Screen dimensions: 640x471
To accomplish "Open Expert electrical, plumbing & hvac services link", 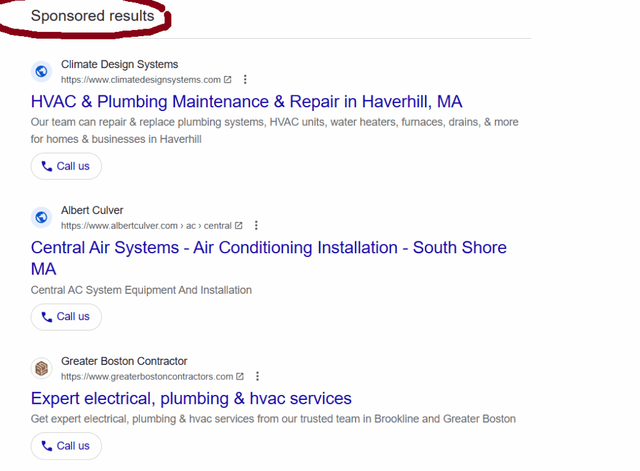I will click(x=191, y=399).
